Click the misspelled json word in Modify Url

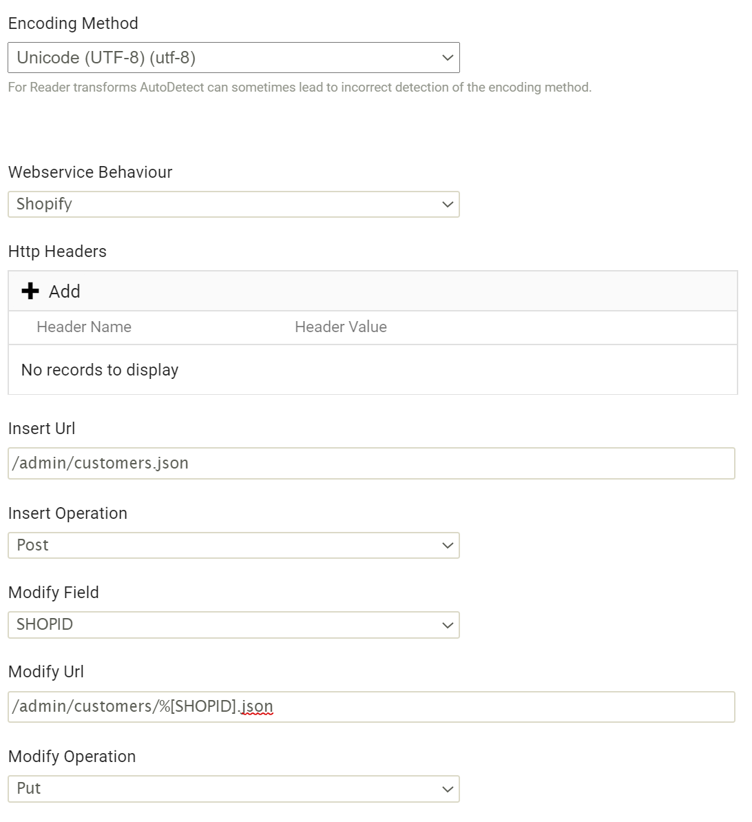click(257, 707)
